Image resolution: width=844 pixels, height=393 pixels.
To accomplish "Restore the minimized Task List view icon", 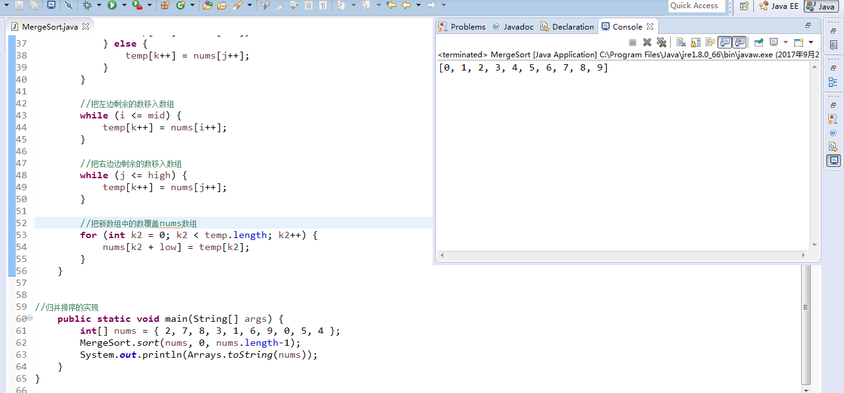I will 833,45.
